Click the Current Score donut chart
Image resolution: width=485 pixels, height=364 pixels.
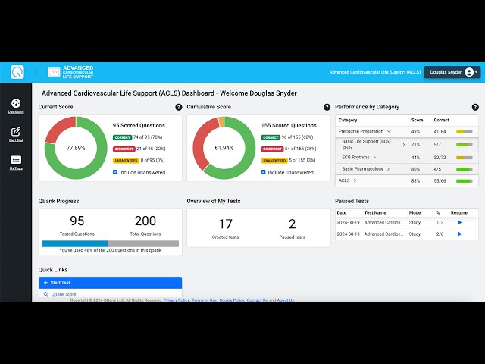[76, 148]
